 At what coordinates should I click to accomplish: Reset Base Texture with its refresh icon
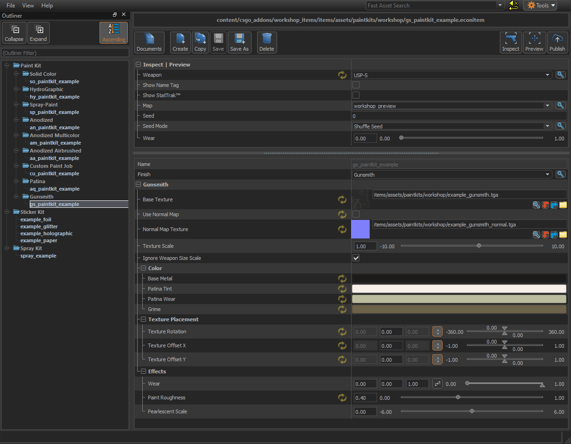pos(342,199)
